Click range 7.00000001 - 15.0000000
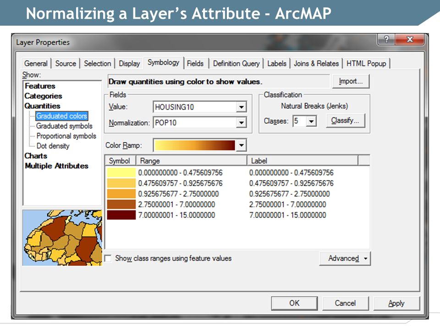440x330 pixels. [176, 215]
